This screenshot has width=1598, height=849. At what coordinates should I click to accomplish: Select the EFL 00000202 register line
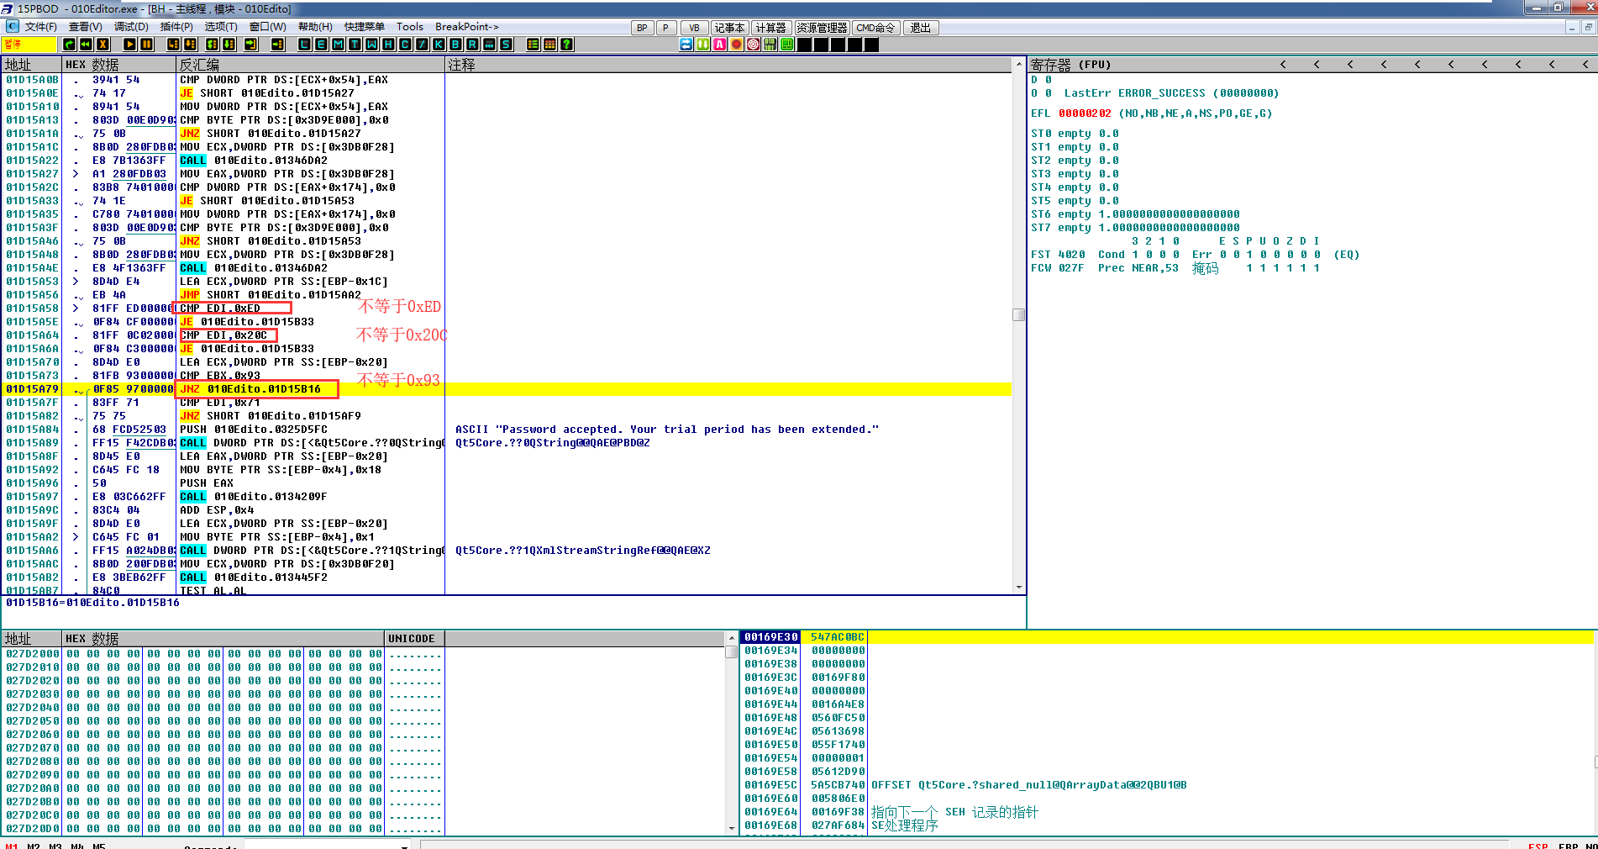[1151, 113]
